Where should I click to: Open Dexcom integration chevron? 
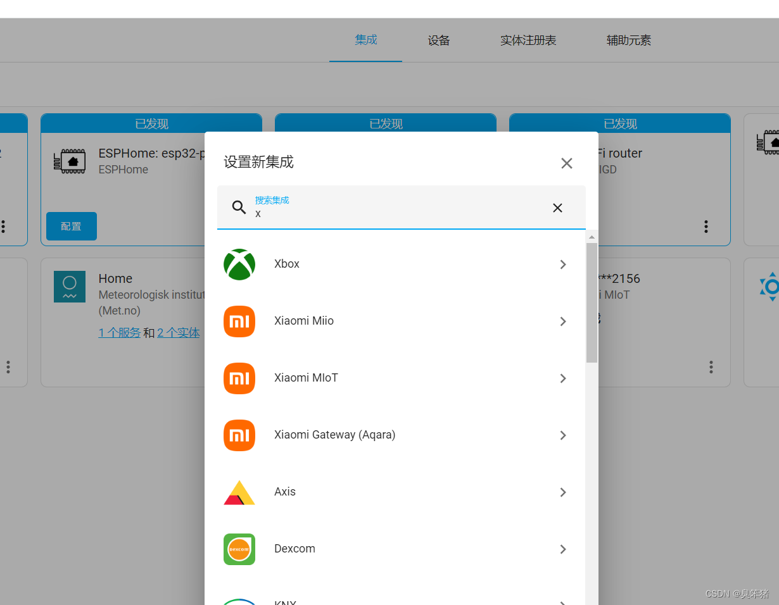tap(563, 549)
